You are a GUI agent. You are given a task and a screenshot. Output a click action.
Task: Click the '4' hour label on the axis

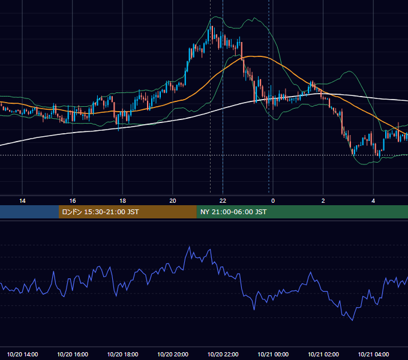[x=373, y=201]
